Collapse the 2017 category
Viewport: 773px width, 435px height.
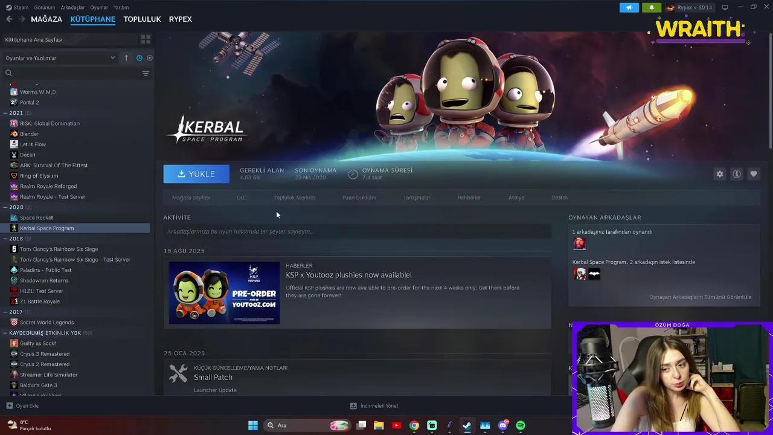16,312
